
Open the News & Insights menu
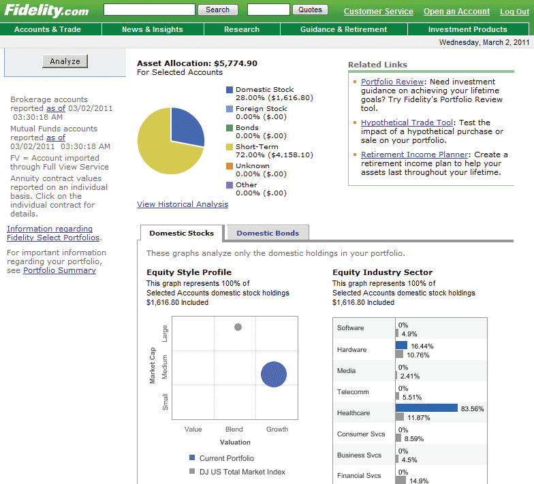153,30
